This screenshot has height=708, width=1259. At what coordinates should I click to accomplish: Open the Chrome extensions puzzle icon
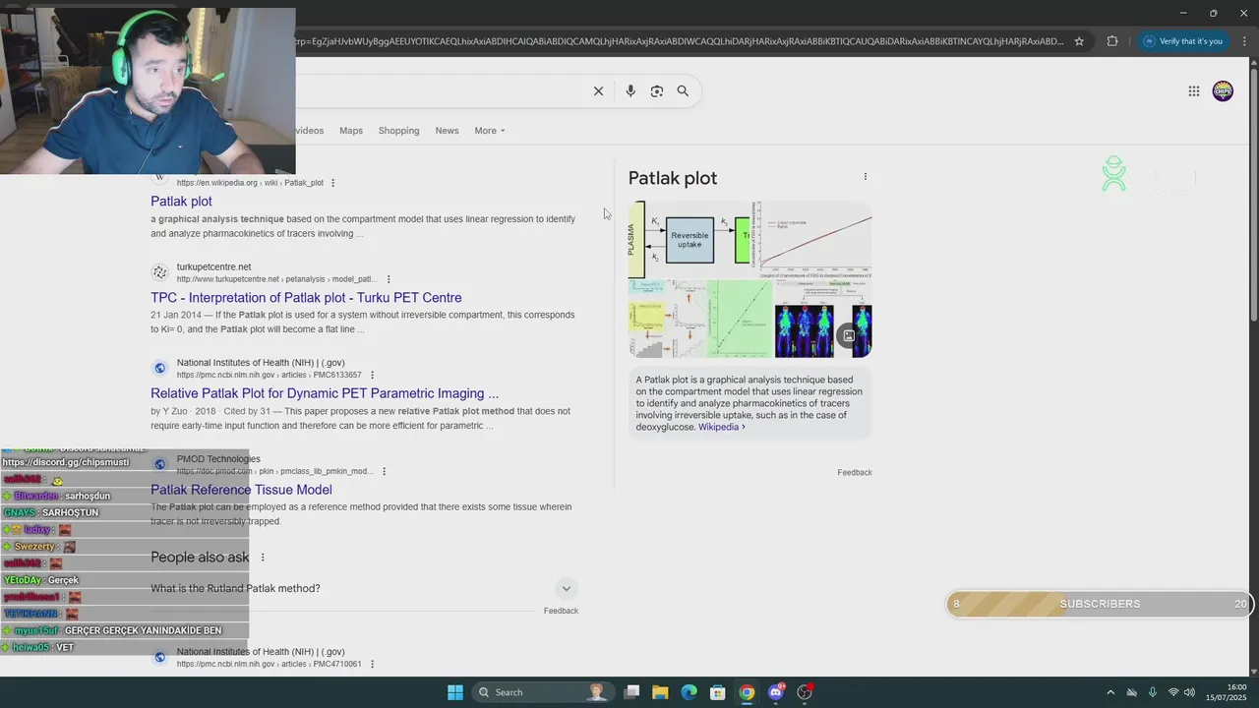click(1112, 41)
